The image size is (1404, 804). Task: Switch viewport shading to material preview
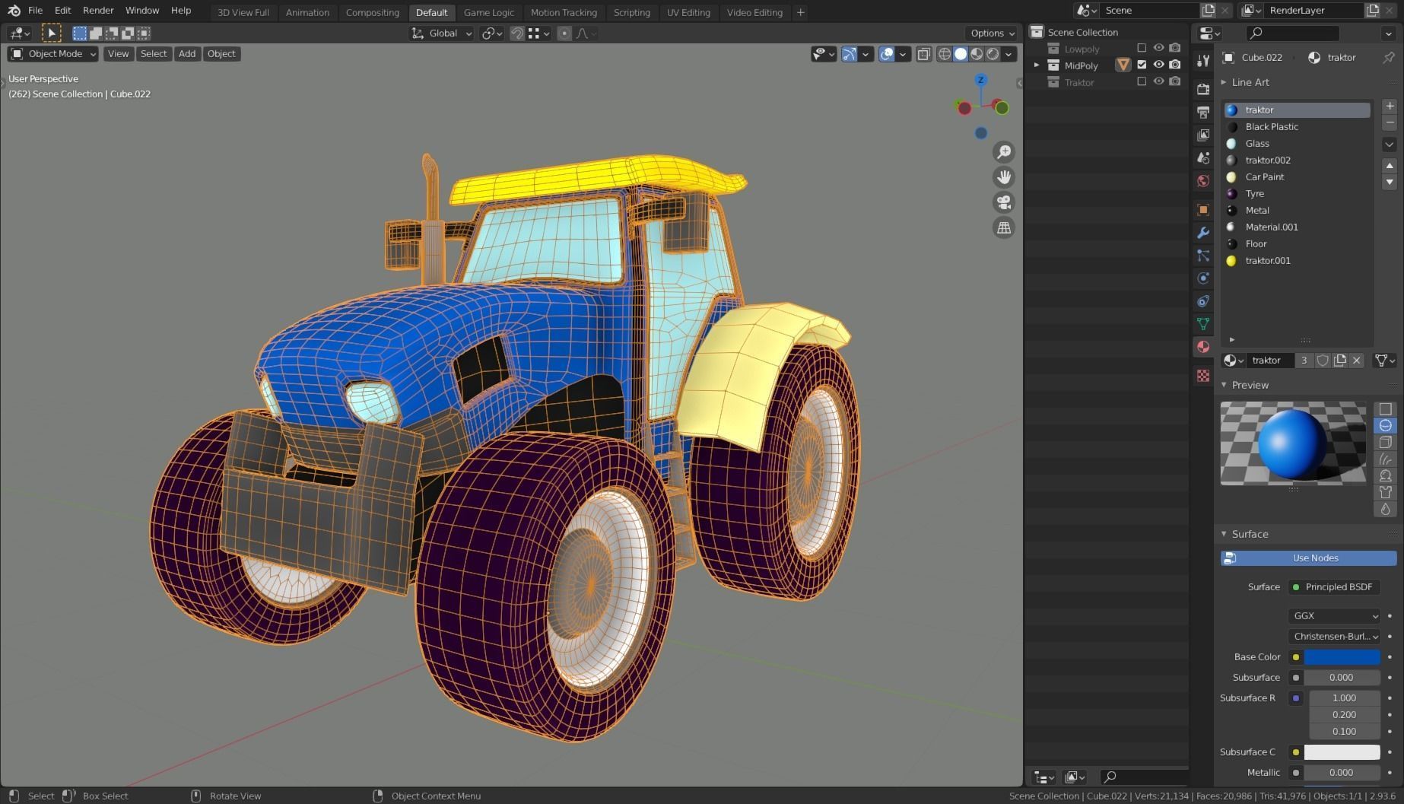(977, 54)
